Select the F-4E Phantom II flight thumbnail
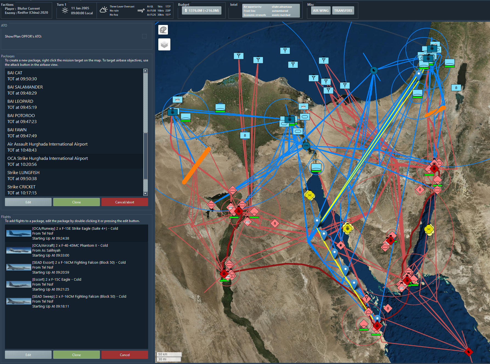The image size is (490, 364). coord(19,250)
